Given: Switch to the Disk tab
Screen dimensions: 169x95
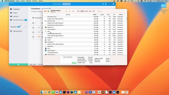Looking at the screenshot, I should pos(90,11).
